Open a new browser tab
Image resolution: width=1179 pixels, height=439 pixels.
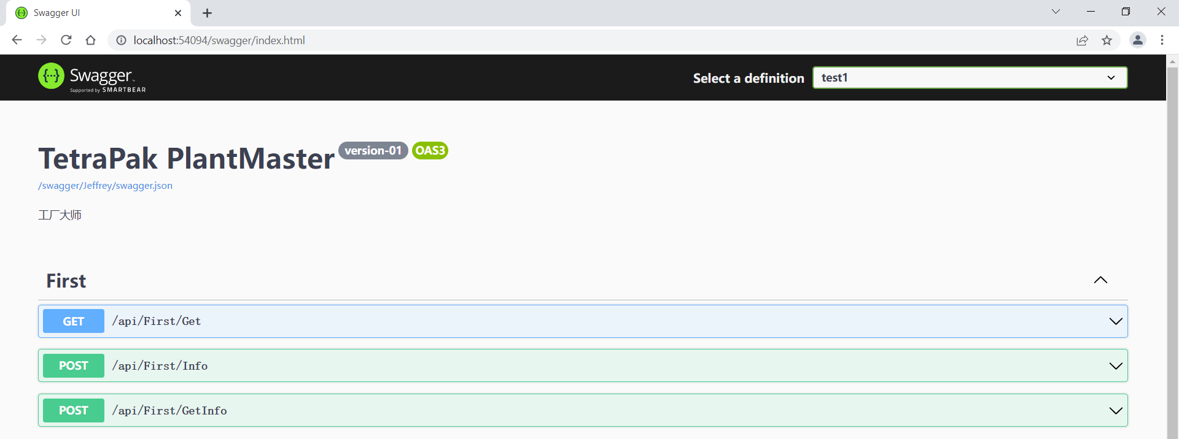(207, 13)
